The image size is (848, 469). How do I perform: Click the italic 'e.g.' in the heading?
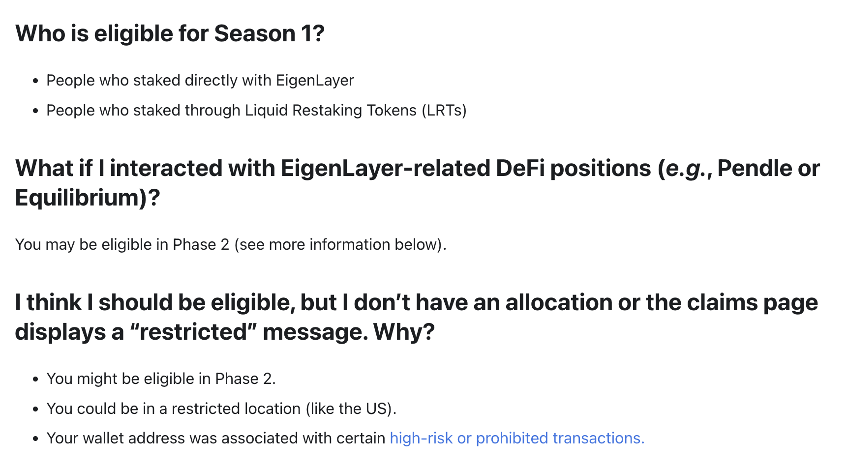(x=686, y=169)
